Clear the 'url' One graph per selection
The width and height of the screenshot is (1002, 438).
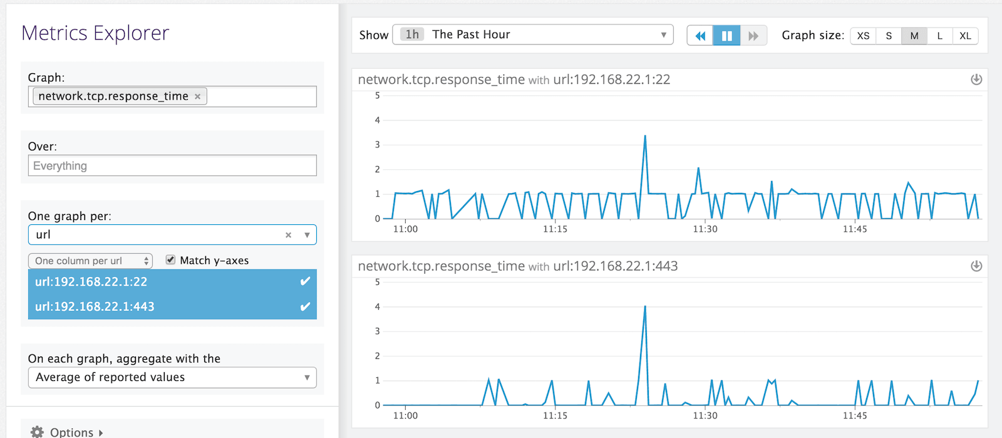(x=288, y=235)
